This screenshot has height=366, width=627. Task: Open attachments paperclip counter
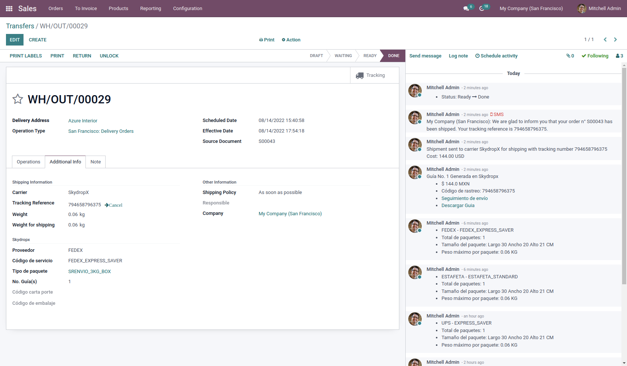coord(570,56)
